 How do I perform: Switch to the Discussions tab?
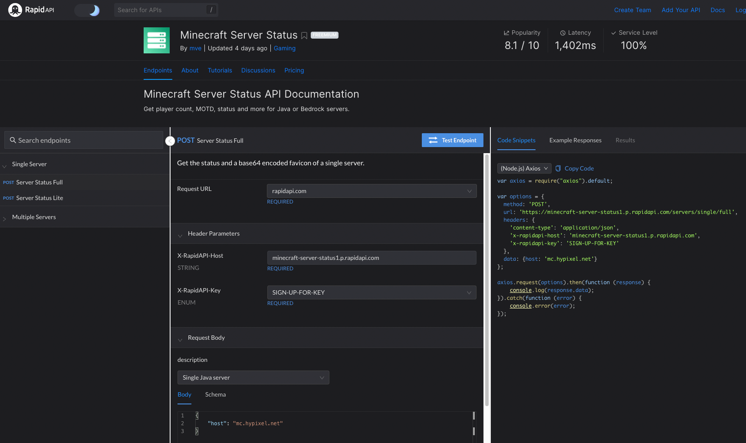click(258, 70)
